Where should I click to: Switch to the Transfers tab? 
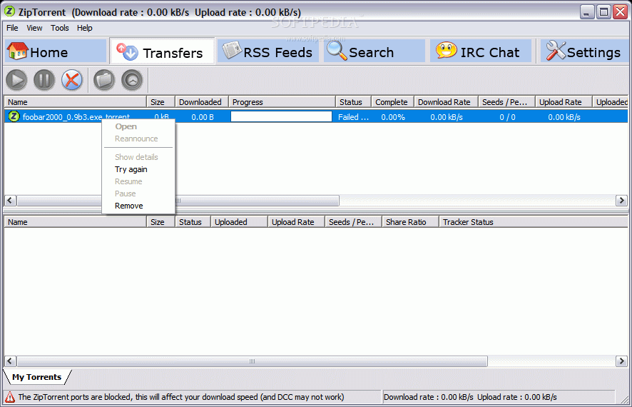(162, 51)
